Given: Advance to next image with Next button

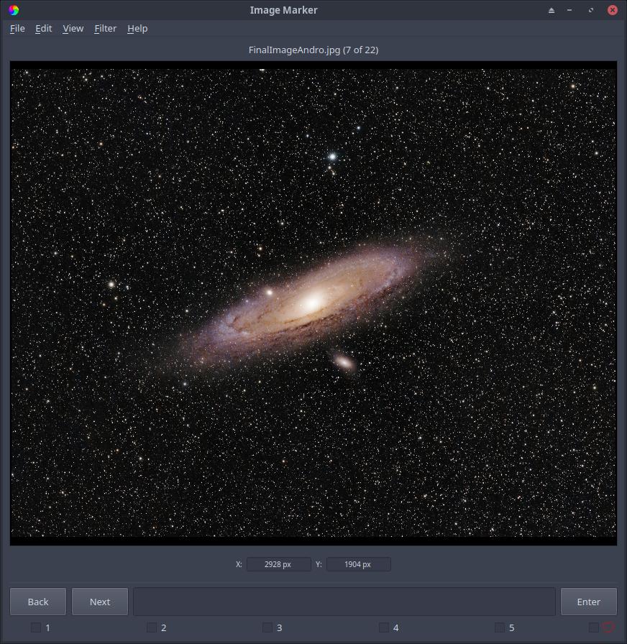Looking at the screenshot, I should tap(100, 602).
